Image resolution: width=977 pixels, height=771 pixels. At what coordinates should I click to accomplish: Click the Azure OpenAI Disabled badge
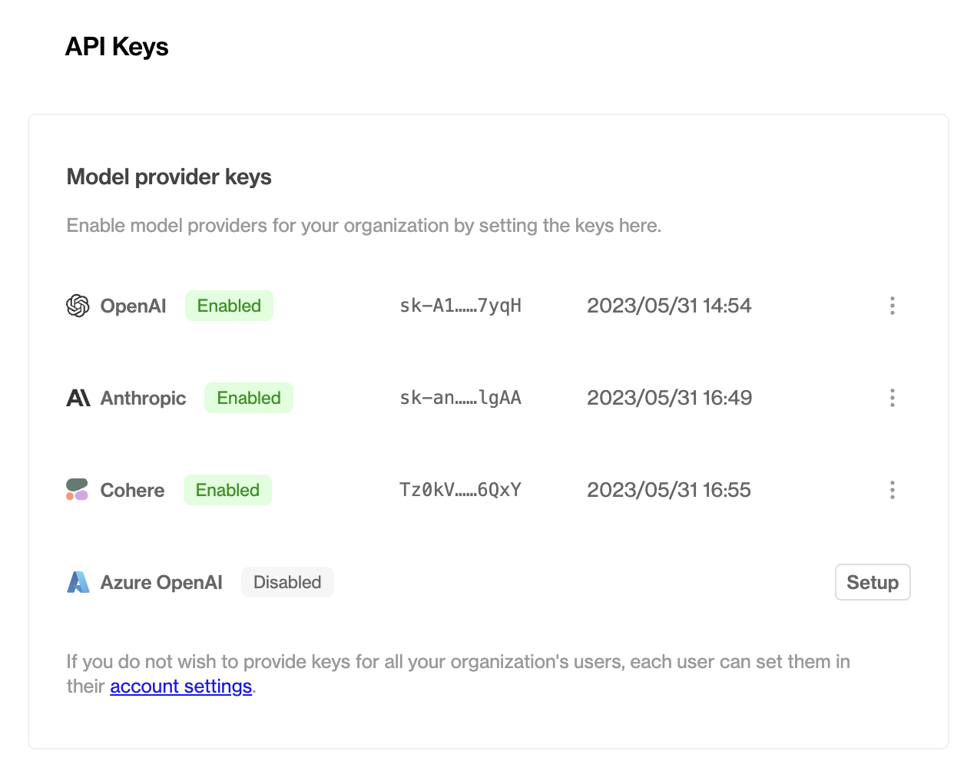coord(287,582)
